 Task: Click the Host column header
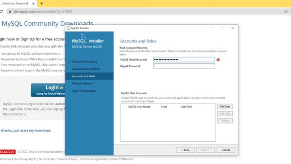[164, 107]
